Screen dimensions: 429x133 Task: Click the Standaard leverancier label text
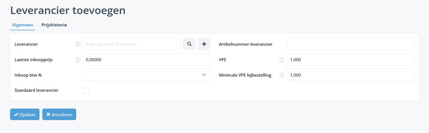click(x=36, y=90)
